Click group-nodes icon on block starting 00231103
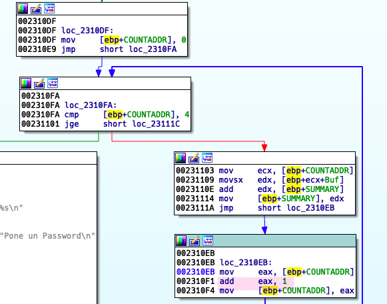 (x=207, y=158)
